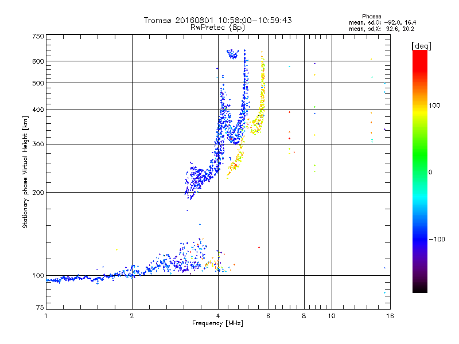Click the x-axis tick '4'
This screenshot has width=459, height=344.
(x=218, y=316)
